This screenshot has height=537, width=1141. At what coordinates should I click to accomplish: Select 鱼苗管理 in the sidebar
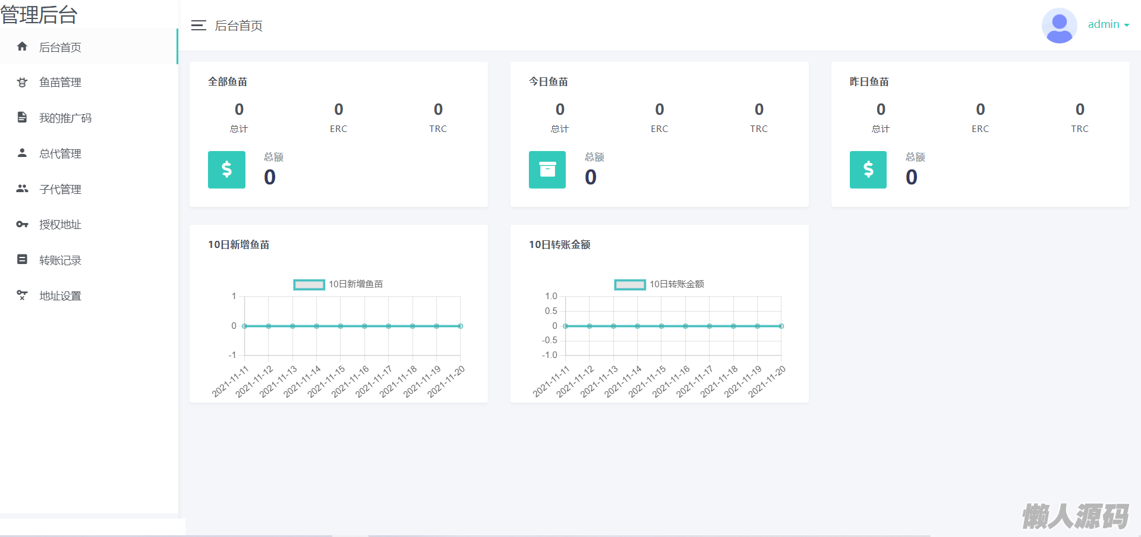[60, 83]
